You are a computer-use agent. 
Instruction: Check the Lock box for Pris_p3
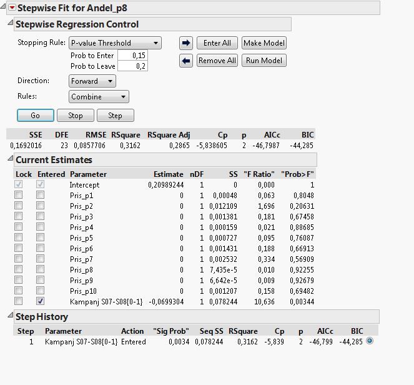pos(19,216)
